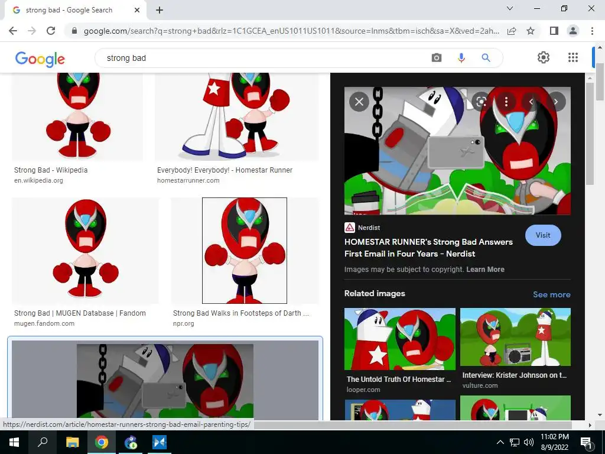This screenshot has height=454, width=605.
Task: Show previous image in preview
Action: (x=531, y=102)
